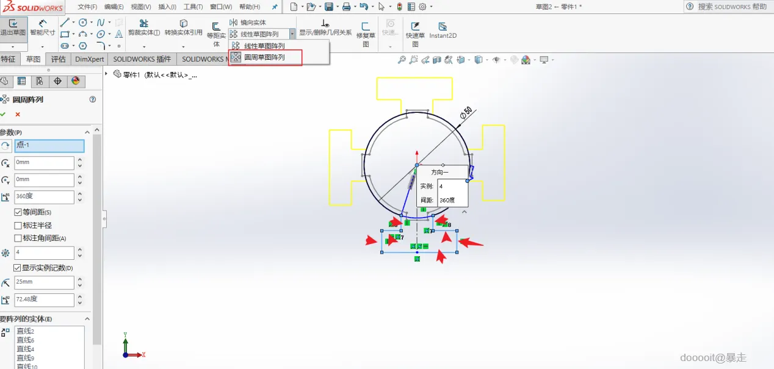
Task: Toggle the Instant2D tool
Action: tap(443, 30)
